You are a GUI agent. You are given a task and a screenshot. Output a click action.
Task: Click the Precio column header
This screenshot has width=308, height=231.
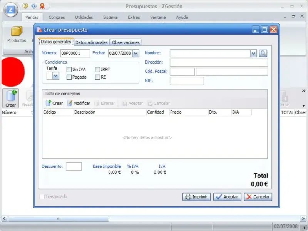tap(189, 112)
